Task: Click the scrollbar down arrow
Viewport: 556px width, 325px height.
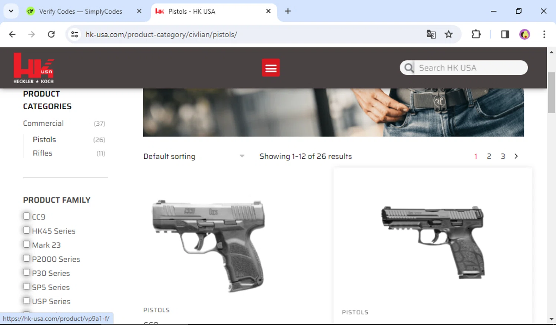Action: tap(551, 319)
